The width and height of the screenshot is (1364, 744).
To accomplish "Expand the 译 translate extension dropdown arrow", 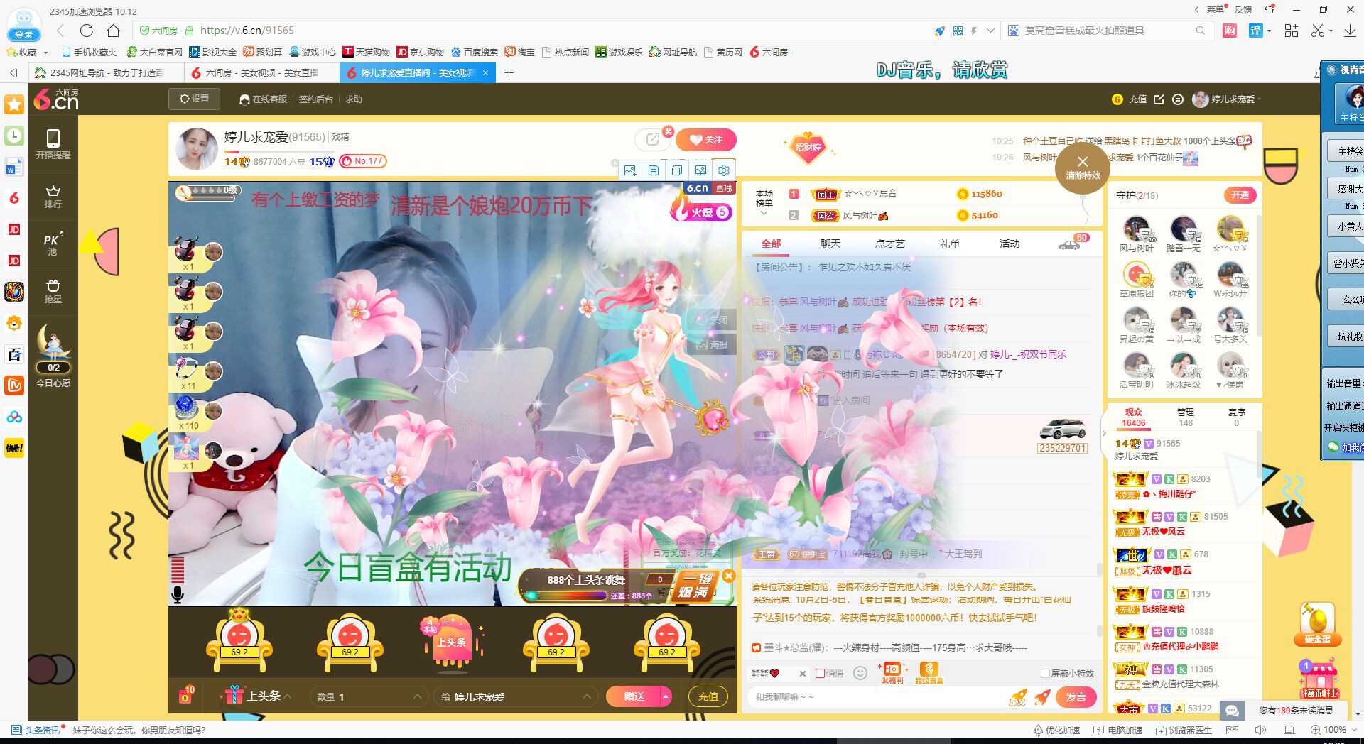I will tap(1269, 31).
